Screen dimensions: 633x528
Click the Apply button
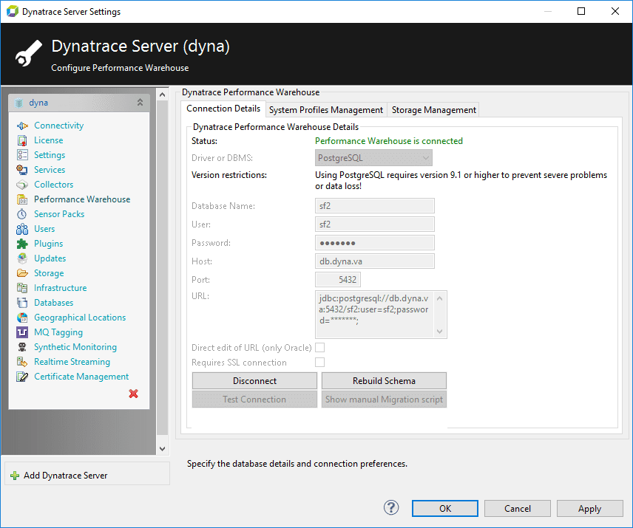point(590,509)
